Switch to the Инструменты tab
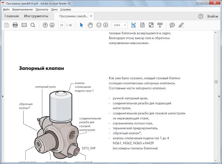This screenshot has height=164, width=222. click(36, 16)
